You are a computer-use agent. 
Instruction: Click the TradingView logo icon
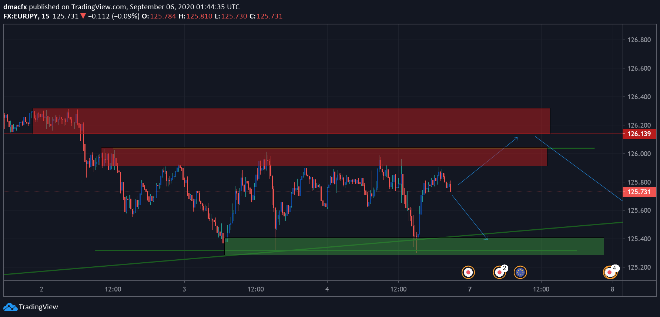coord(10,307)
